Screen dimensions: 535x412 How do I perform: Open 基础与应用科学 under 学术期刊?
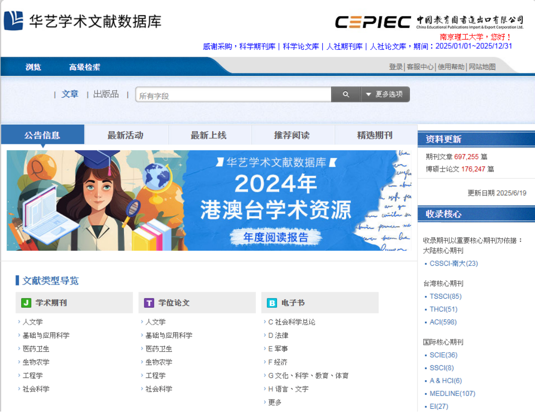coord(46,335)
